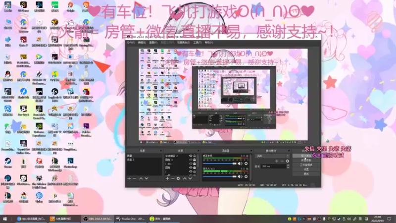The image size is (396, 223).
Task: Open the 工具(T) menu
Action: (197, 43)
